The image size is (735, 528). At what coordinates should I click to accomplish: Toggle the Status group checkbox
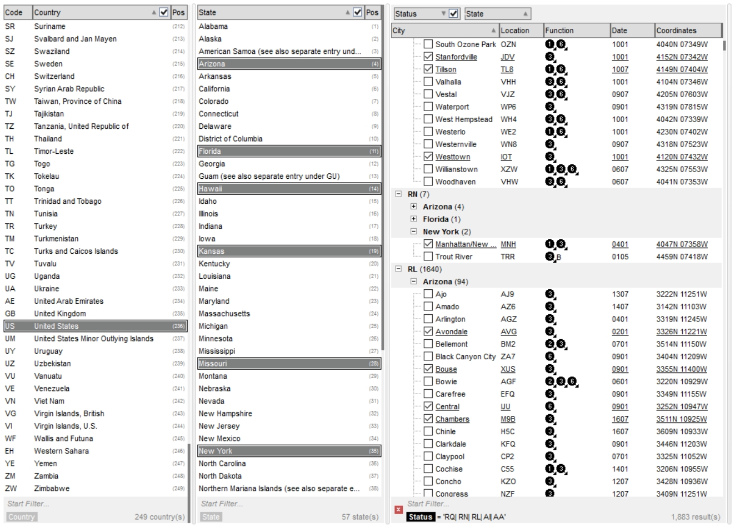click(453, 14)
